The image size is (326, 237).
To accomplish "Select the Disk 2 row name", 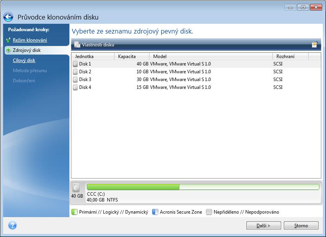I will [85, 72].
